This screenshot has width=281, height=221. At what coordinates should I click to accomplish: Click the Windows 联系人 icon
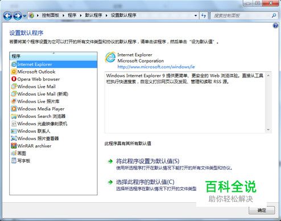coord(14,131)
